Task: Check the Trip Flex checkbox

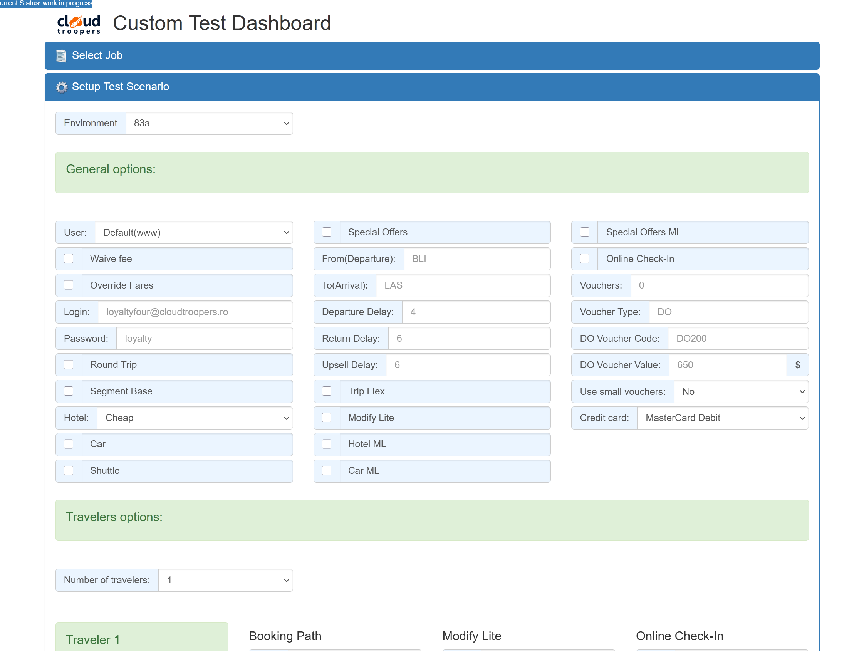Action: pyautogui.click(x=327, y=391)
